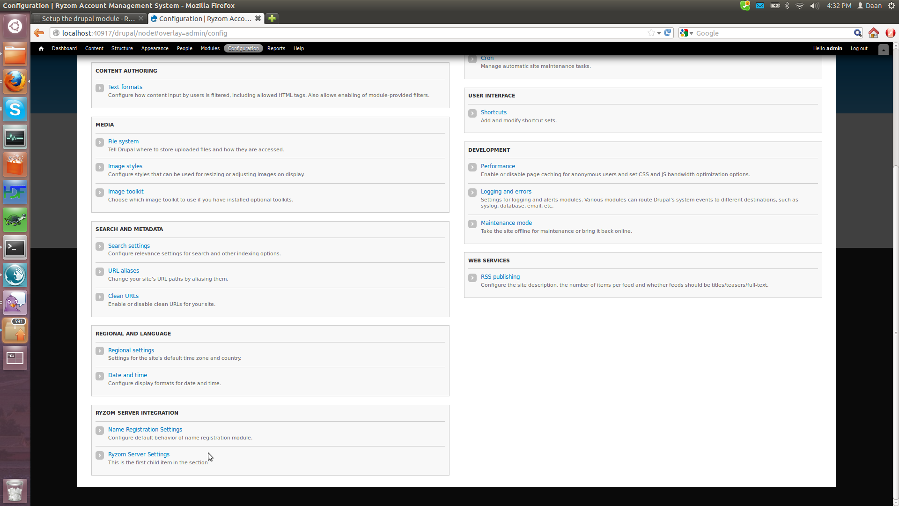Open the address bar history dropdown arrow
899x506 pixels.
pos(659,33)
